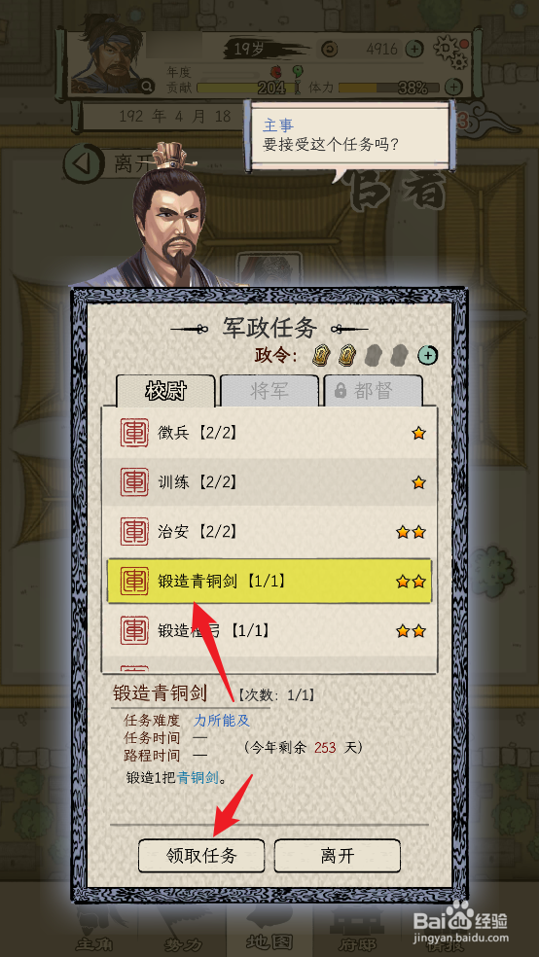This screenshot has height=957, width=539.
Task: Click the seal icon beside 徵兵 task
Action: (134, 433)
